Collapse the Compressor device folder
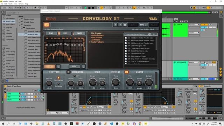 21,28
